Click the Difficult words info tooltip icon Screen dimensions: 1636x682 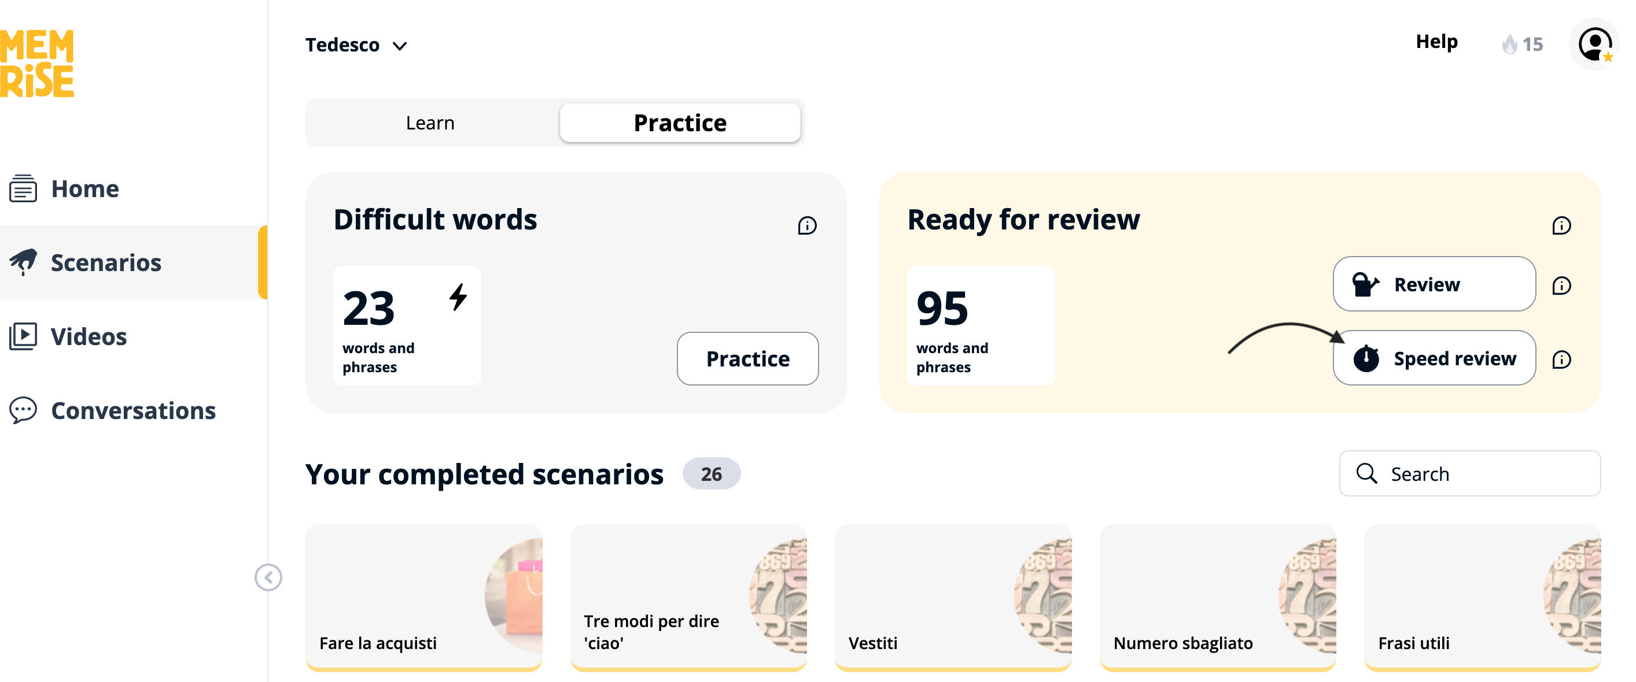point(807,225)
